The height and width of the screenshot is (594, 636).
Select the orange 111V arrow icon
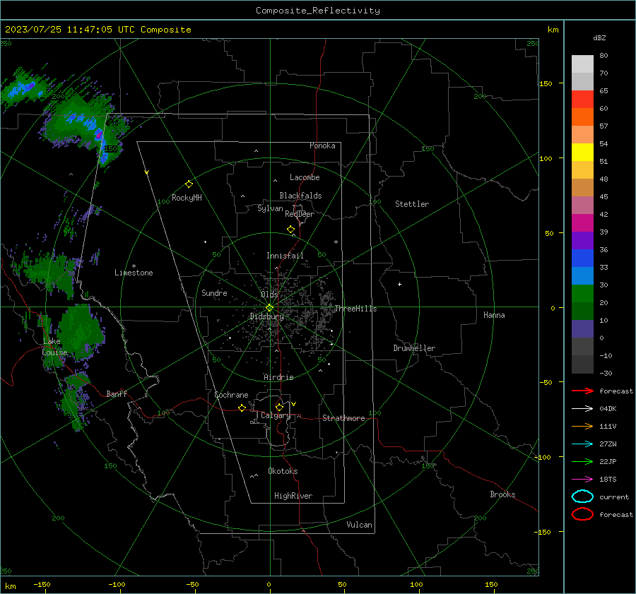point(582,426)
